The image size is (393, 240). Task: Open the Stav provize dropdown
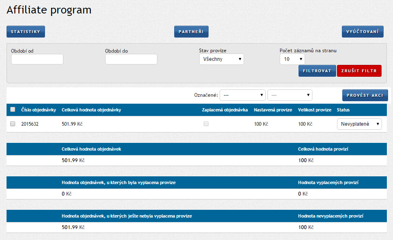point(221,59)
